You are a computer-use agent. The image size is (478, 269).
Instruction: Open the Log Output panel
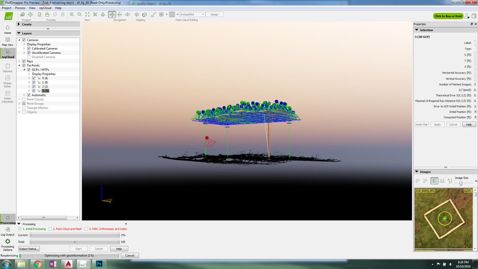point(8,232)
